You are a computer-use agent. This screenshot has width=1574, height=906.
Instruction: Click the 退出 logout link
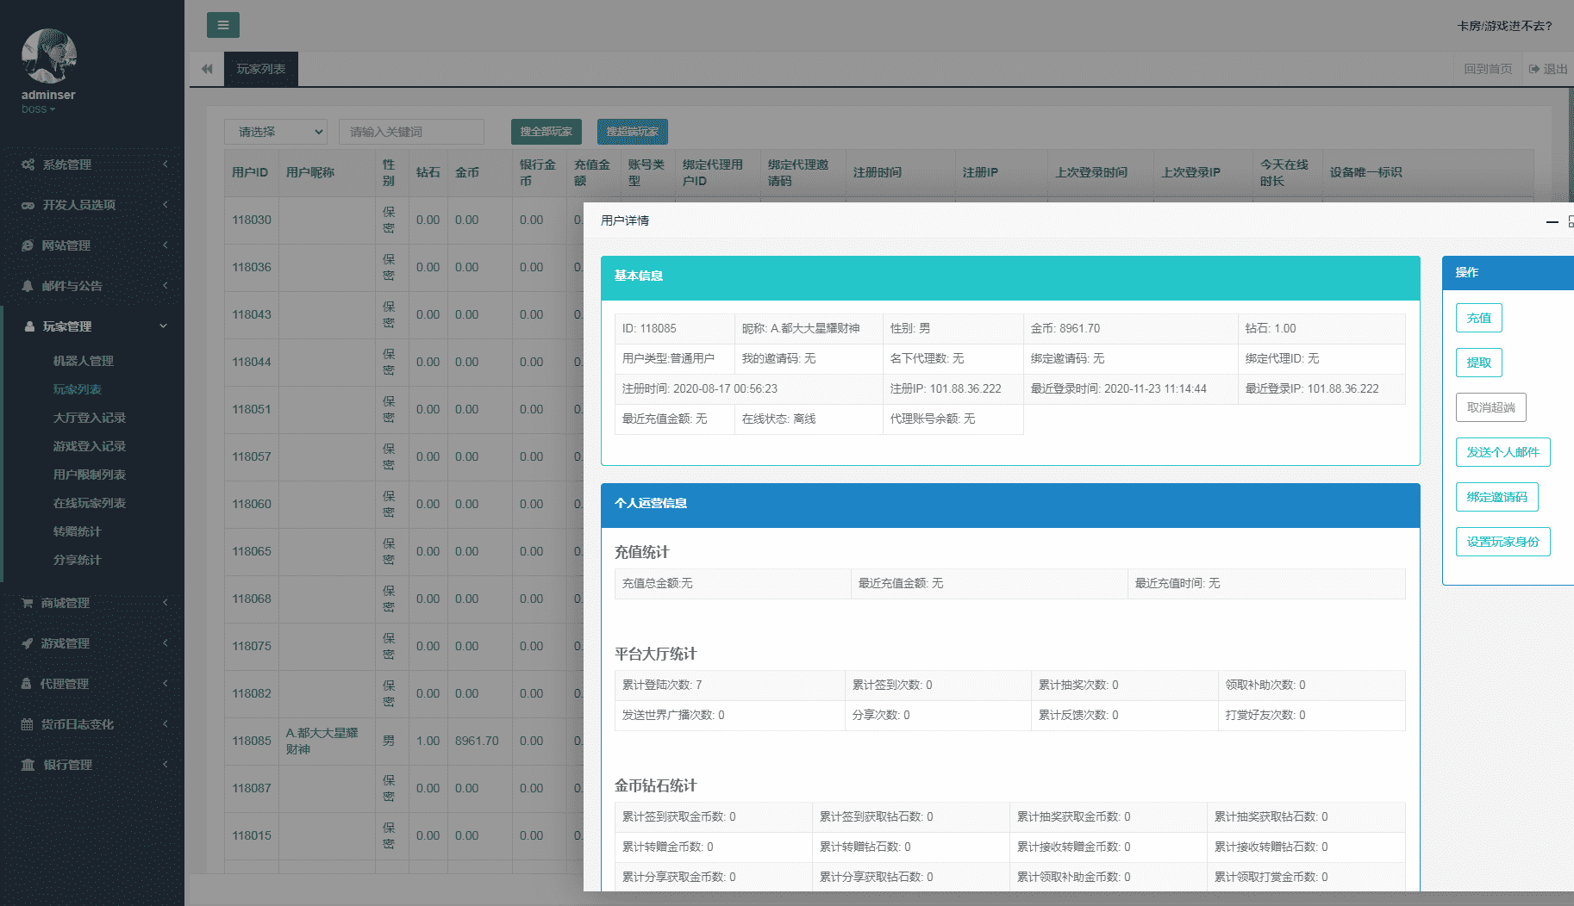pyautogui.click(x=1548, y=69)
